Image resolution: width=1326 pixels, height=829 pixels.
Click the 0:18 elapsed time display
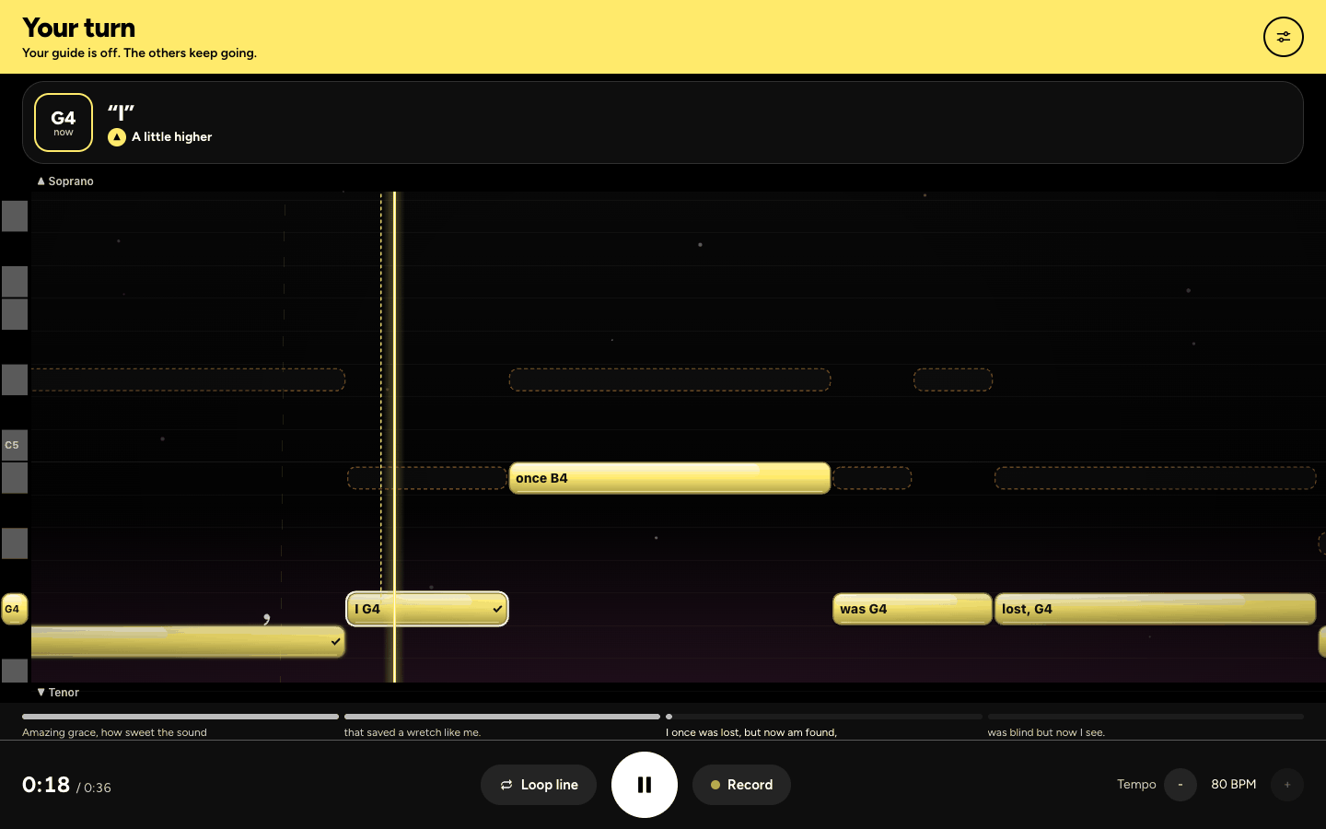46,785
